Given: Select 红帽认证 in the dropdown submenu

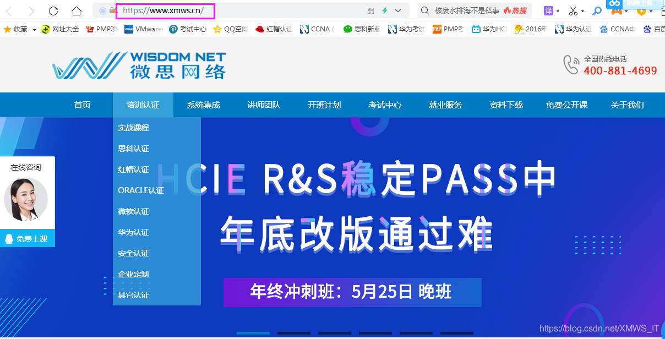Looking at the screenshot, I should [x=157, y=169].
